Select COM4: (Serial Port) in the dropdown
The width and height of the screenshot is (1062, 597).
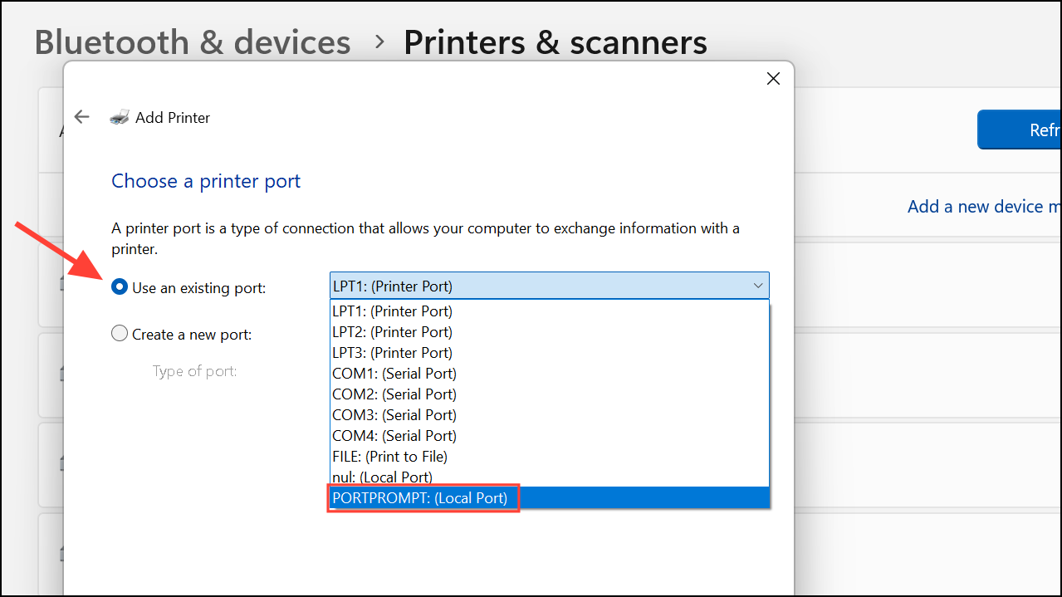pyautogui.click(x=394, y=435)
